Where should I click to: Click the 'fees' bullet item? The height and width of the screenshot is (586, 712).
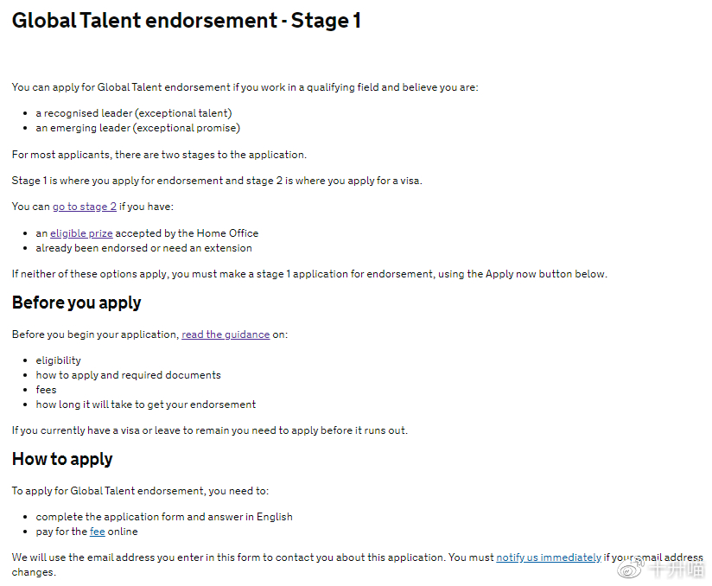47,390
